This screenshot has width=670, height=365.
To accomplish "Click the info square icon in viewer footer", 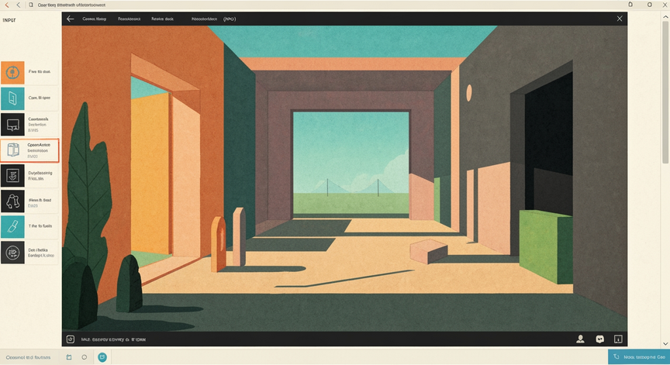I will pos(618,339).
